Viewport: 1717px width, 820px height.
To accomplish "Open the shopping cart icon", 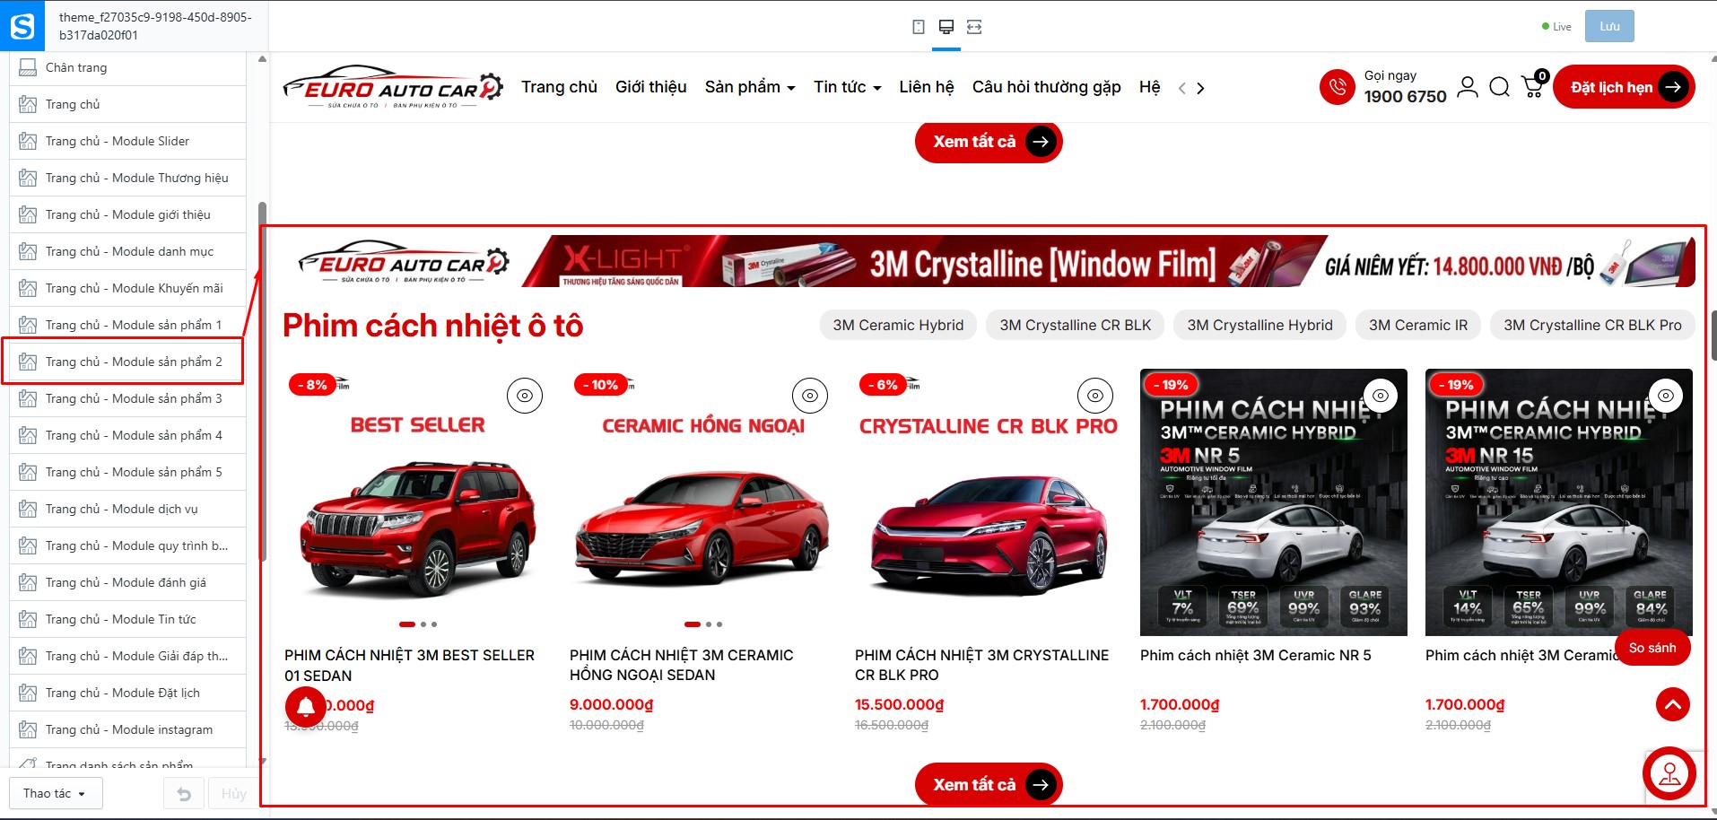I will [x=1533, y=86].
